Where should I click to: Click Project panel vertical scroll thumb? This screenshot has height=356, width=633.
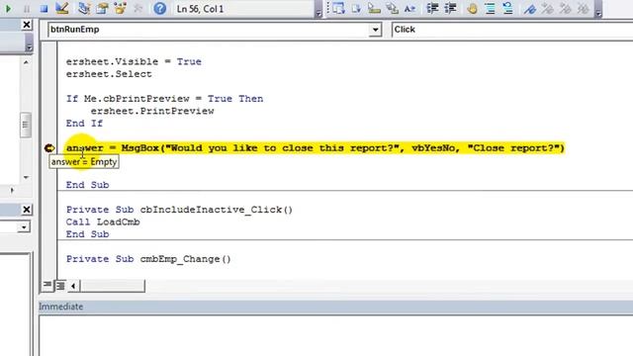tap(26, 126)
